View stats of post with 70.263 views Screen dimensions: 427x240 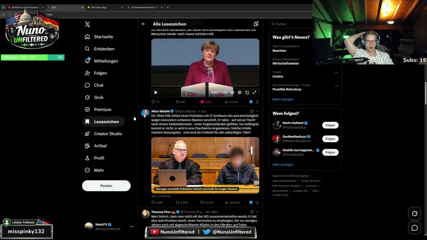point(231,102)
